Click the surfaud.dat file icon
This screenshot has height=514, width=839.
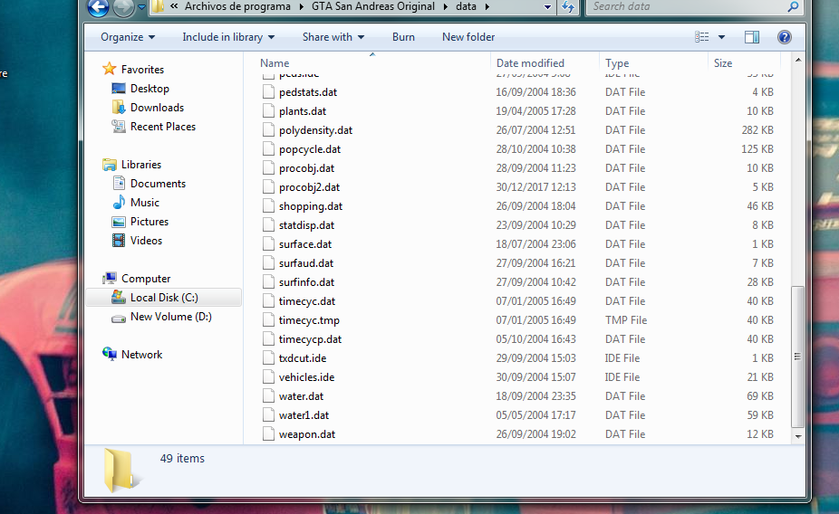pyautogui.click(x=268, y=262)
